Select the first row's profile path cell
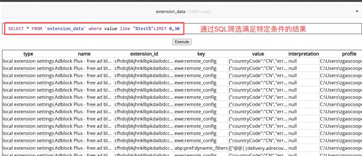Viewport: 362px width, 156px height. pos(341,61)
